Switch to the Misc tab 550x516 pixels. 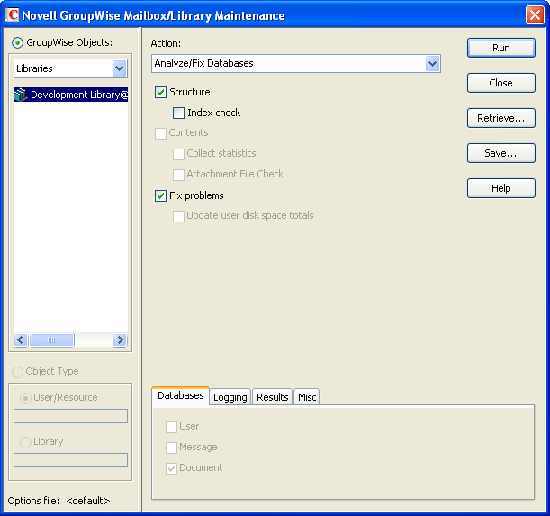click(x=307, y=397)
